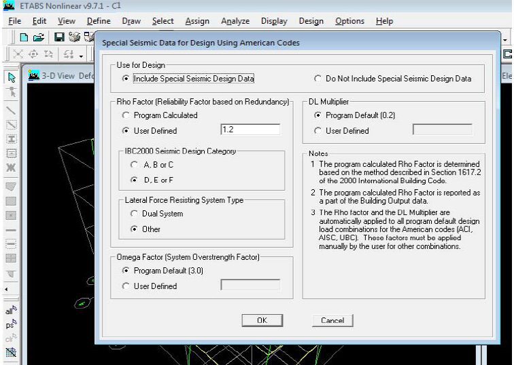Open the Edit menu
The width and height of the screenshot is (514, 365).
(x=39, y=21)
